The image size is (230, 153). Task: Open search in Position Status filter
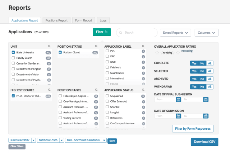pos(96,46)
